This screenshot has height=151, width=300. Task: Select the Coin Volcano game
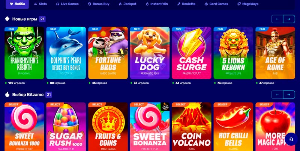pyautogui.click(x=192, y=127)
